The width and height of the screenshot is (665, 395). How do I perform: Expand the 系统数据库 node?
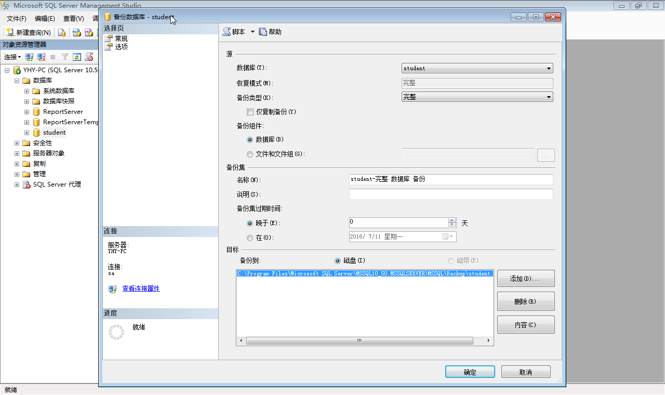pos(27,91)
